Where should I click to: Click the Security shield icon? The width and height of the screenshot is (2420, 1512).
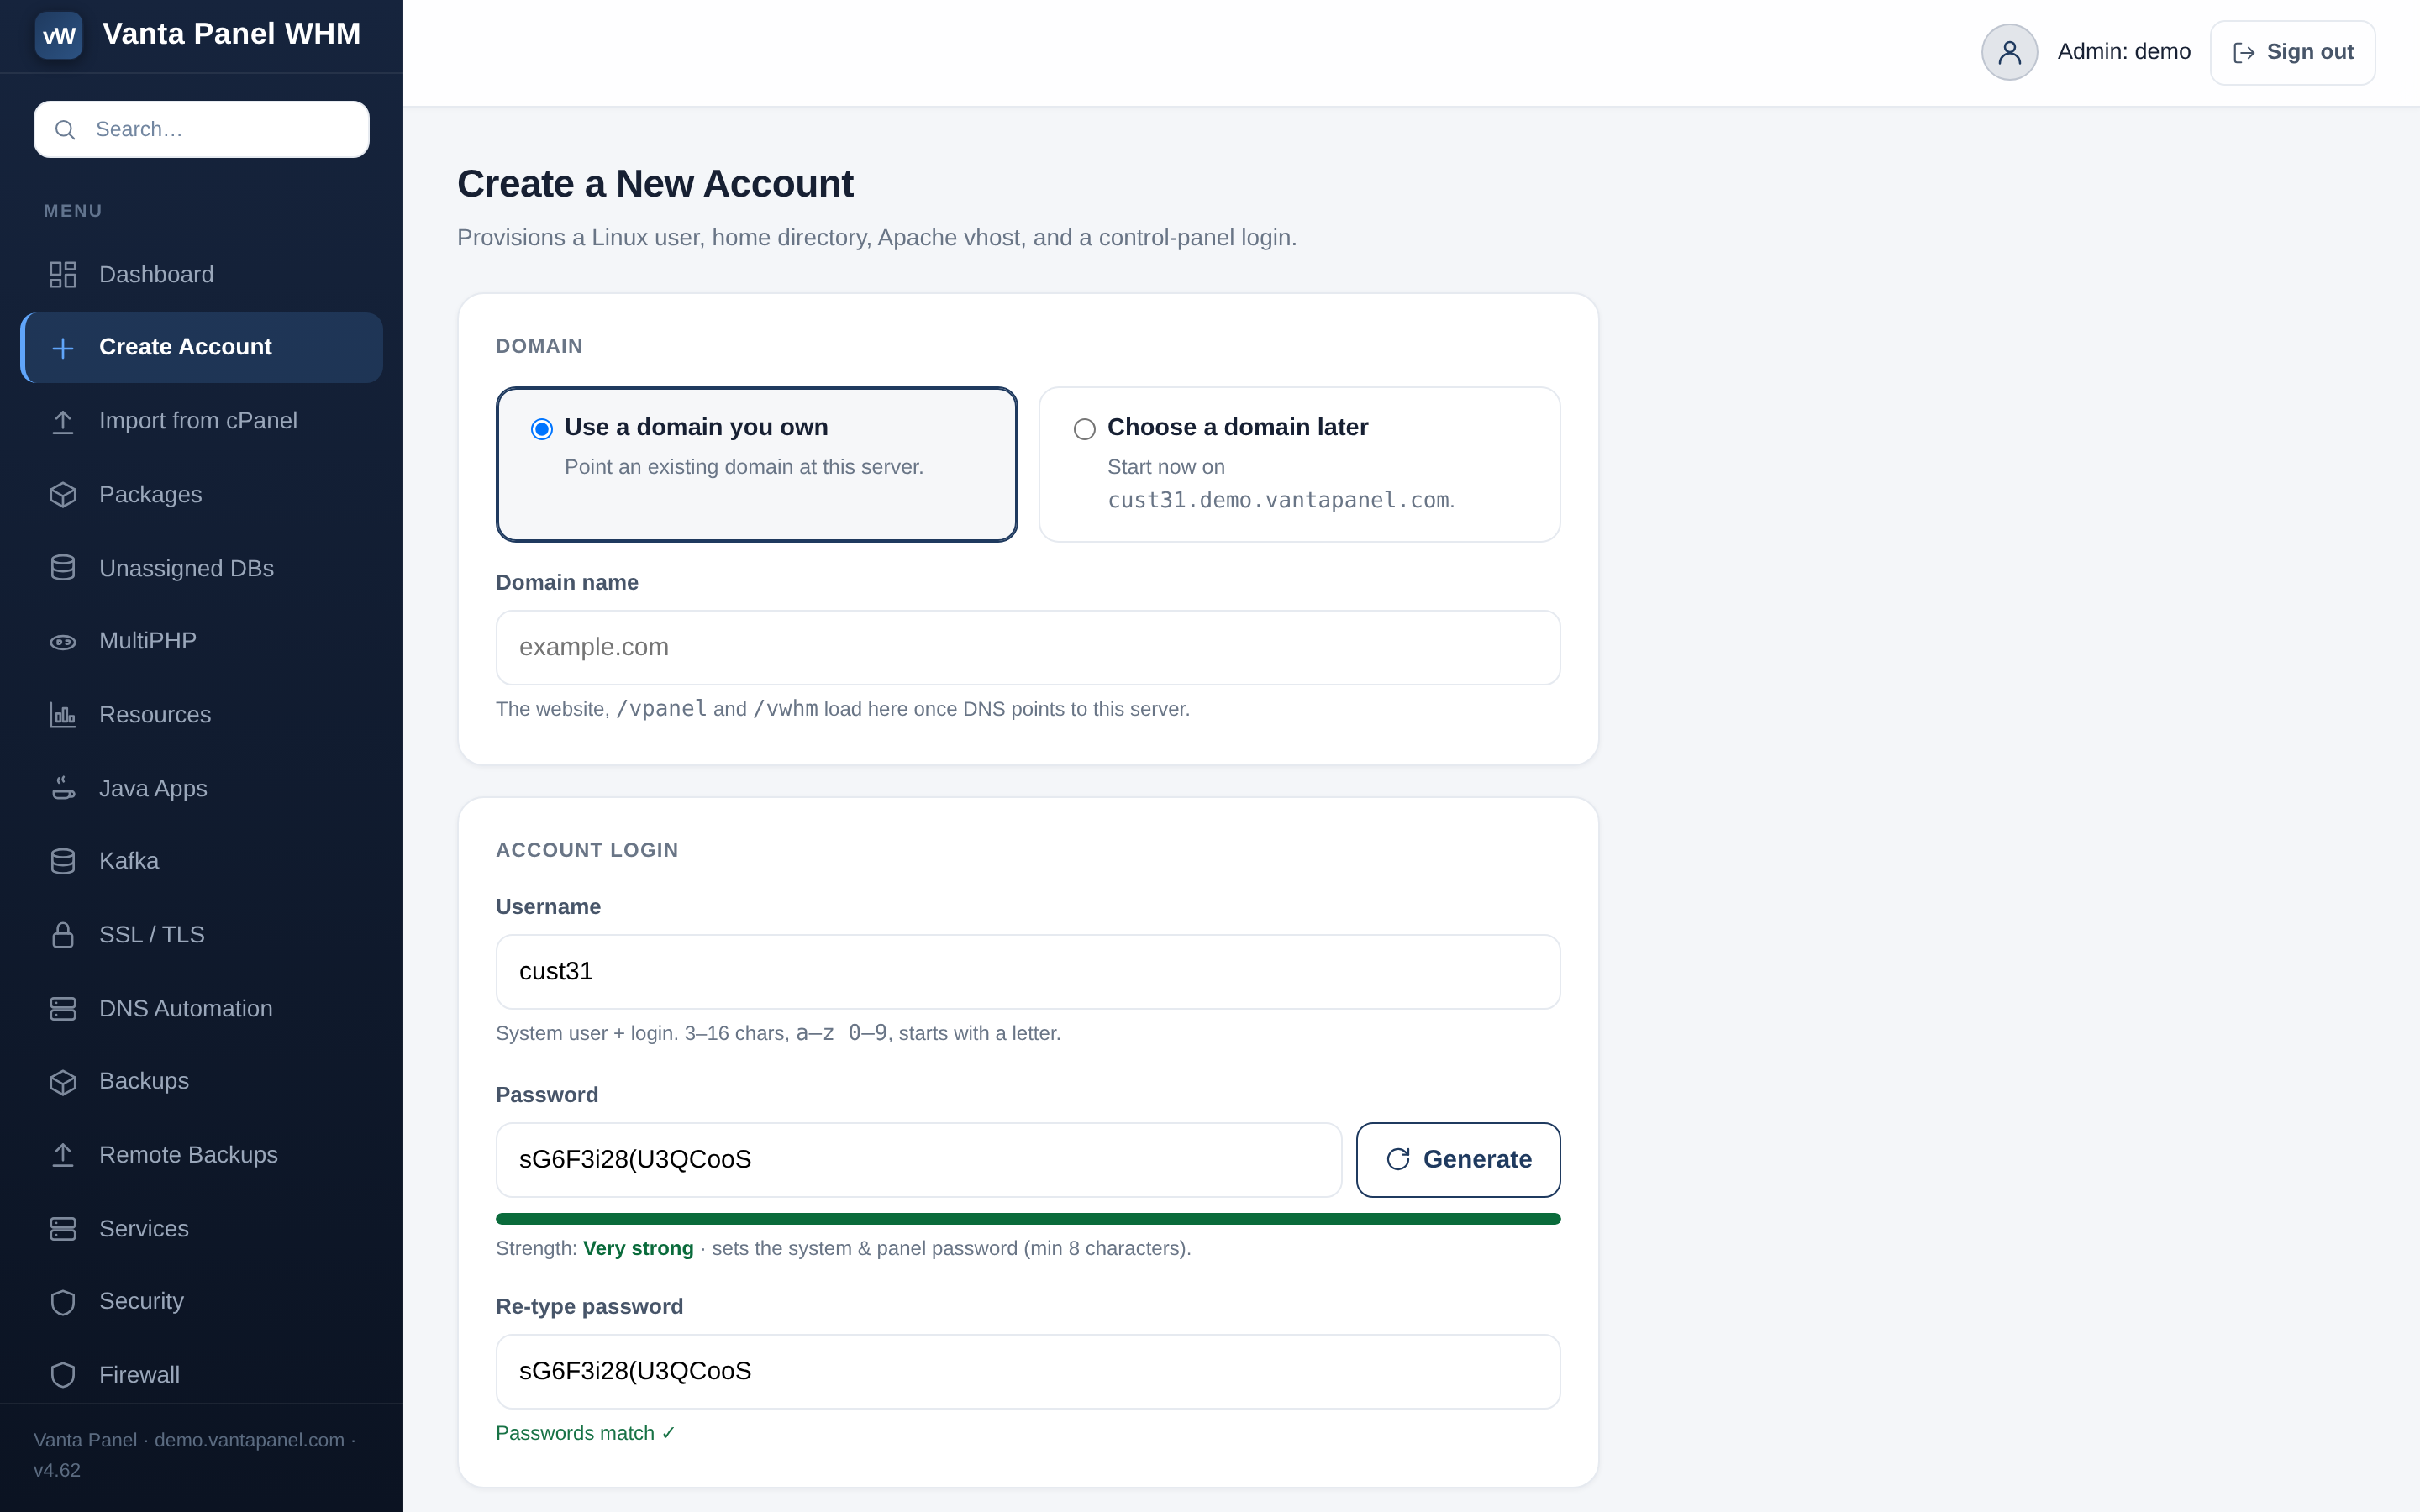(63, 1302)
